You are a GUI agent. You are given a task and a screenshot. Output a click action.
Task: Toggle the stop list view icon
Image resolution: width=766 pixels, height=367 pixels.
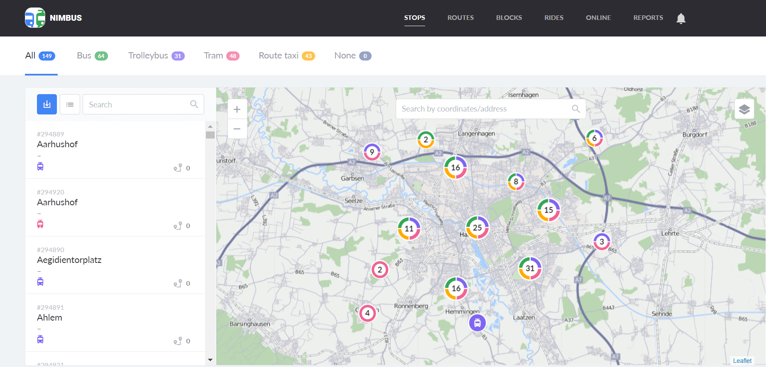(70, 105)
